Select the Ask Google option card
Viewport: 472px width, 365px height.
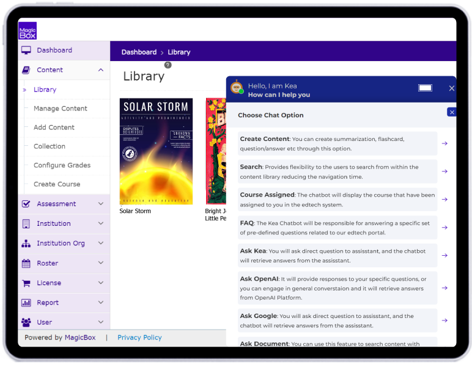click(337, 321)
